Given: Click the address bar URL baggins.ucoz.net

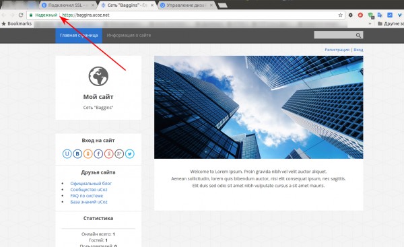Looking at the screenshot, I should click(86, 15).
